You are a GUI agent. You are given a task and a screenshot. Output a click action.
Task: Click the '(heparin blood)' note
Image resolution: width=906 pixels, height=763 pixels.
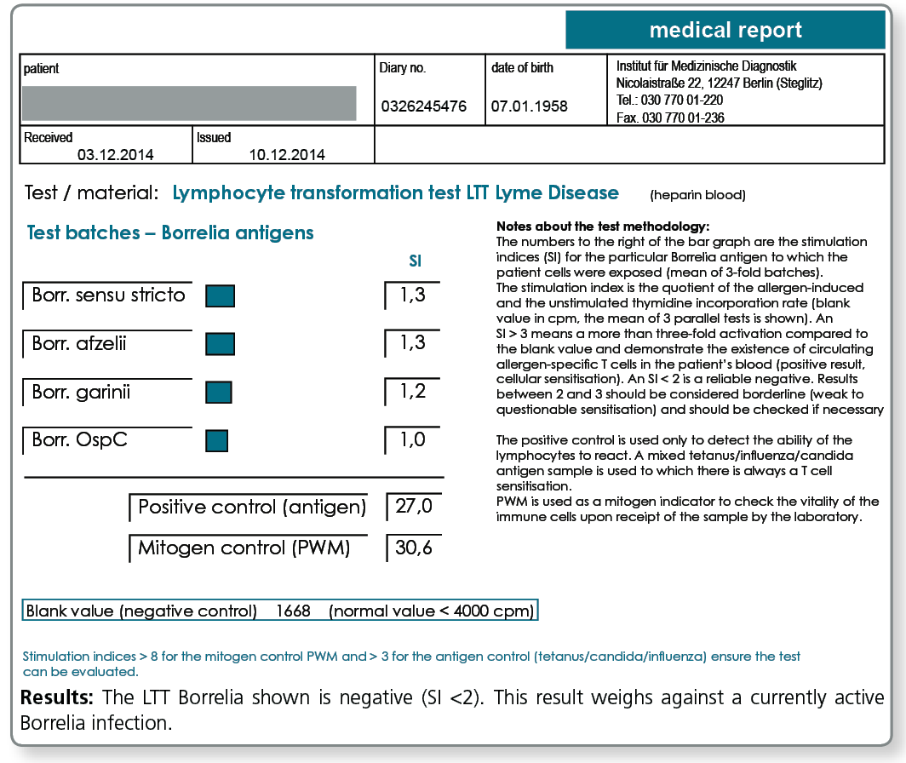[x=698, y=195]
